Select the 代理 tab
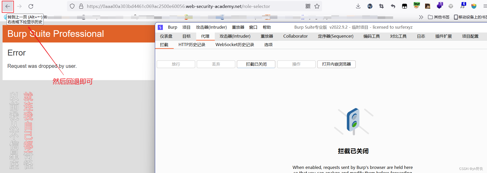This screenshot has height=173, width=487. (x=205, y=36)
